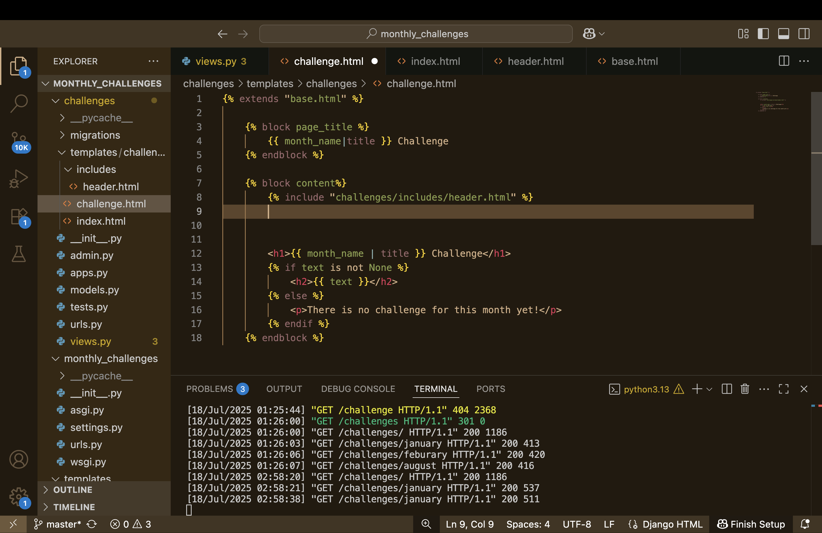Open the Run and Debug view

19,179
